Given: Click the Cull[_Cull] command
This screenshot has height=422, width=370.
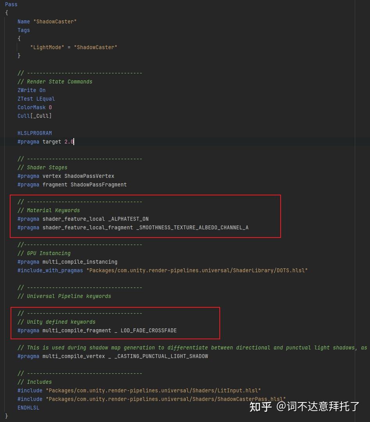Looking at the screenshot, I should (34, 116).
